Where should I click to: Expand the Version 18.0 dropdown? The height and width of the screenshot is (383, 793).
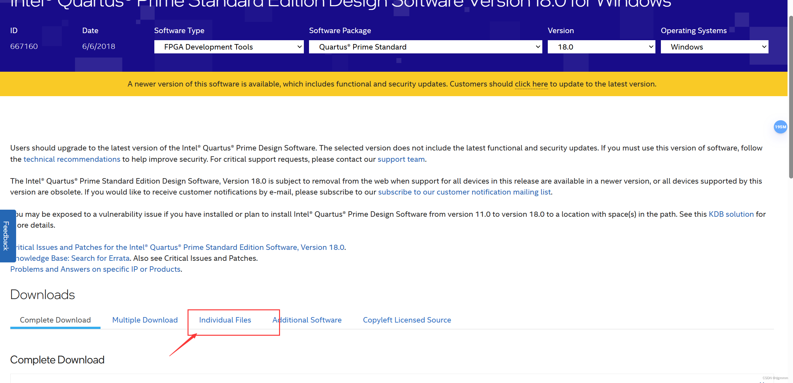pos(601,47)
